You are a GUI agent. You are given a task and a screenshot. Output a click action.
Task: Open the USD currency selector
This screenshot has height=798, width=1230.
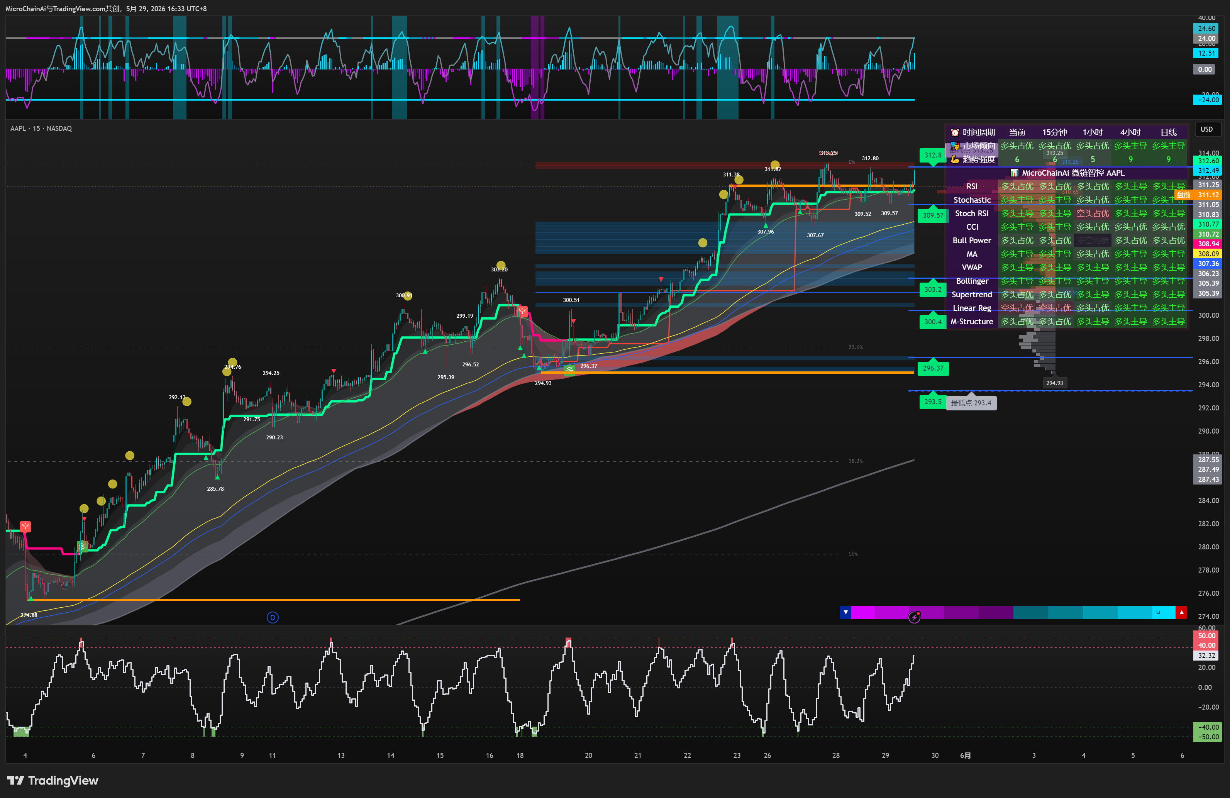pos(1206,129)
